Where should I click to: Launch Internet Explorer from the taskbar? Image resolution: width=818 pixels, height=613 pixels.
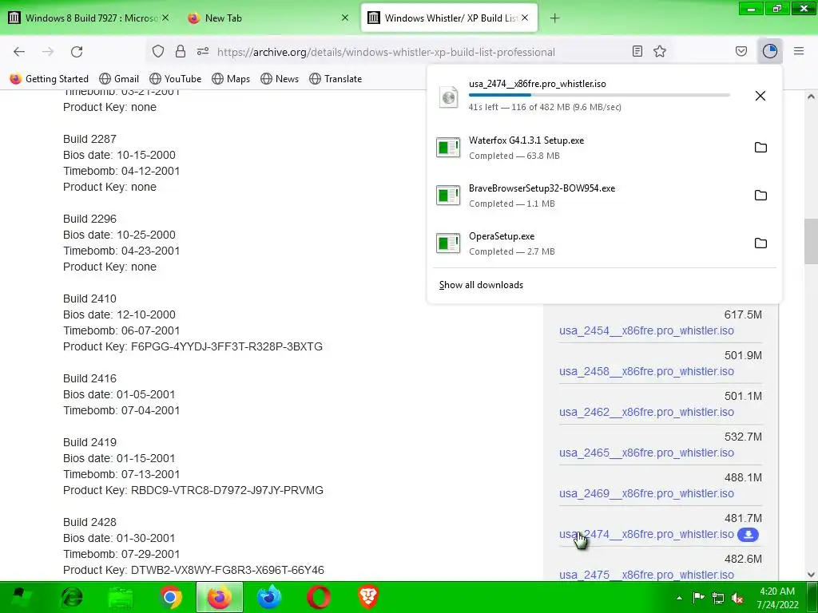pyautogui.click(x=71, y=597)
